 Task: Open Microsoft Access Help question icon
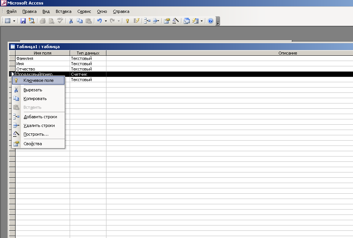211,21
